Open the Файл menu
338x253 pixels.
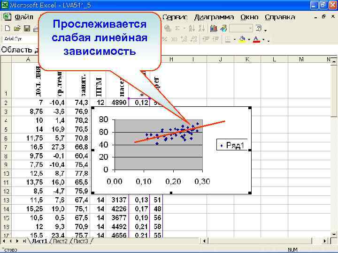[24, 17]
